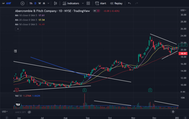Click the Abercrombie & Fitch Company chart title
The image size is (189, 119).
tap(52, 11)
